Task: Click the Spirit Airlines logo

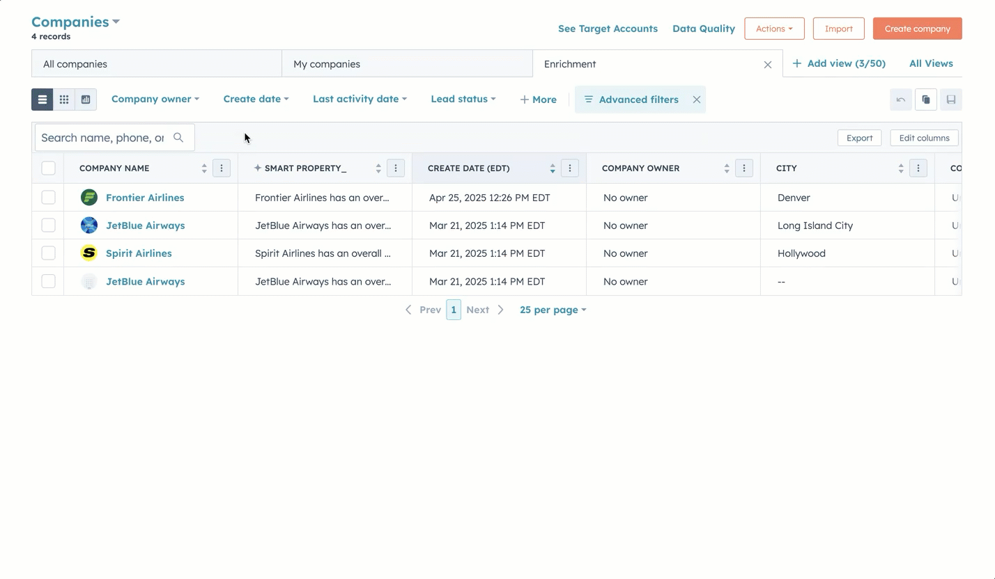Action: pos(89,253)
